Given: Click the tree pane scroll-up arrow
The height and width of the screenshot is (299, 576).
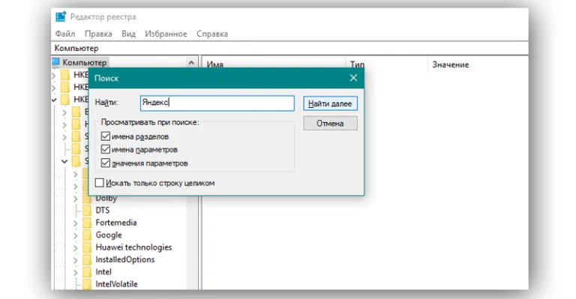Looking at the screenshot, I should click(191, 63).
